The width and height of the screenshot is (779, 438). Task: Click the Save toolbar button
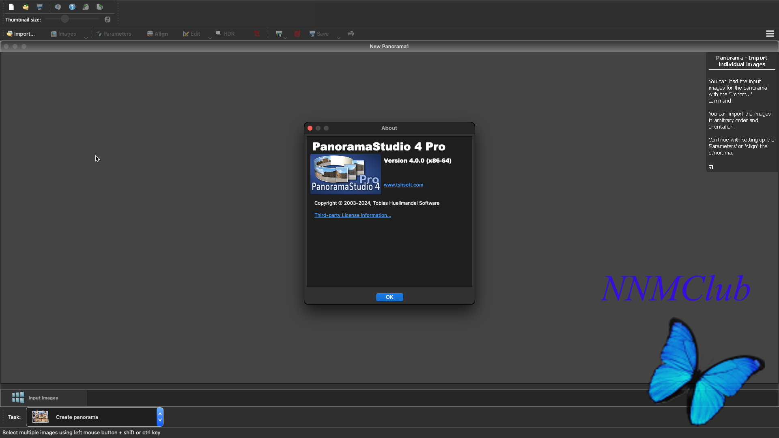point(319,34)
